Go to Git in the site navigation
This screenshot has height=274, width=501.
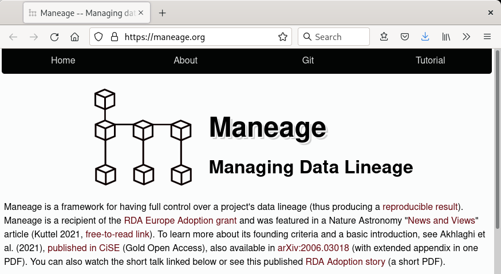308,61
